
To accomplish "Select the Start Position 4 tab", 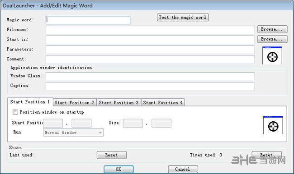I will click(163, 103).
